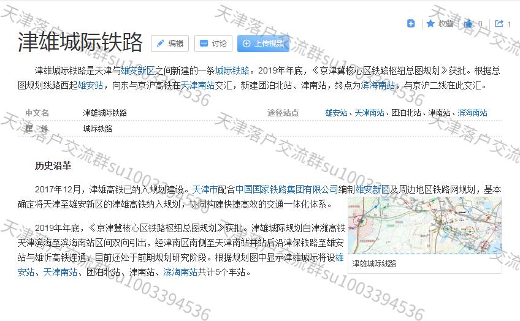Open 天津市 link in history section
Viewport: 520px width, 321px height.
[205, 189]
